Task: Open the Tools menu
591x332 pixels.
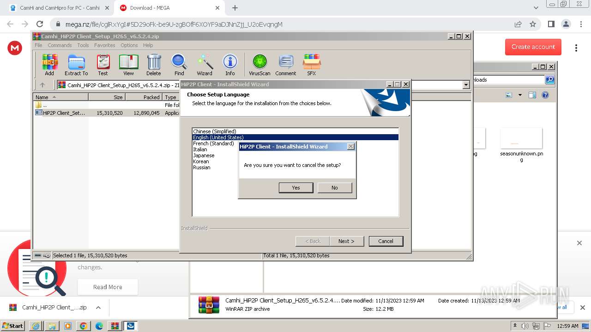Action: (83, 45)
